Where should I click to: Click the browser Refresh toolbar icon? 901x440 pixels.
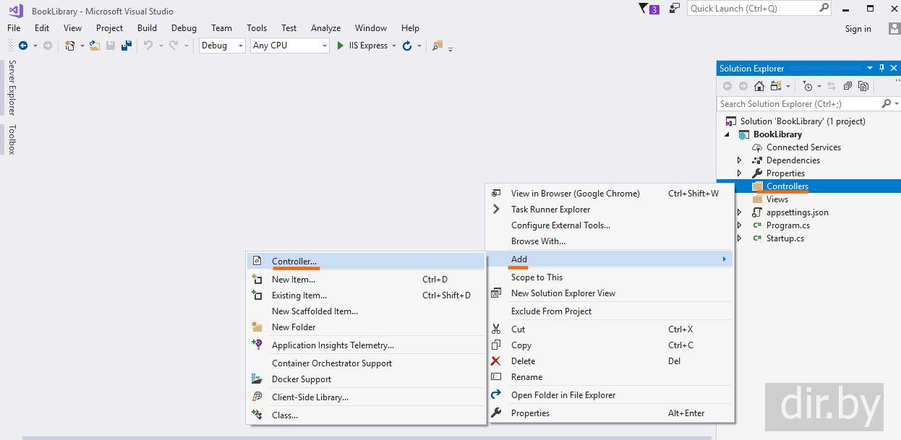click(407, 46)
